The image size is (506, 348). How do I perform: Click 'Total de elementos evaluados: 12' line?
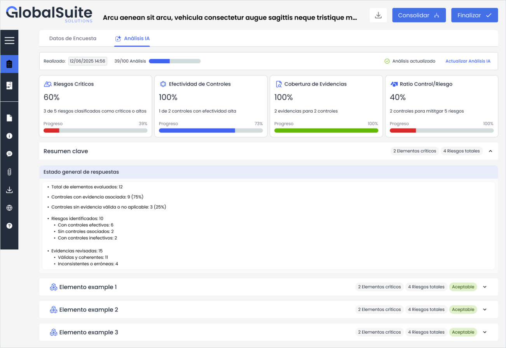[87, 187]
